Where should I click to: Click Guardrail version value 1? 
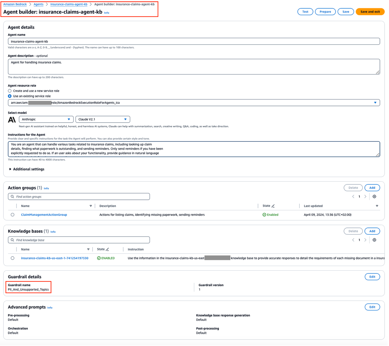pos(199,290)
